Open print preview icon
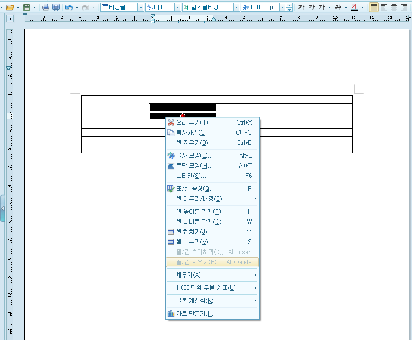The image size is (412, 340). tap(56, 7)
